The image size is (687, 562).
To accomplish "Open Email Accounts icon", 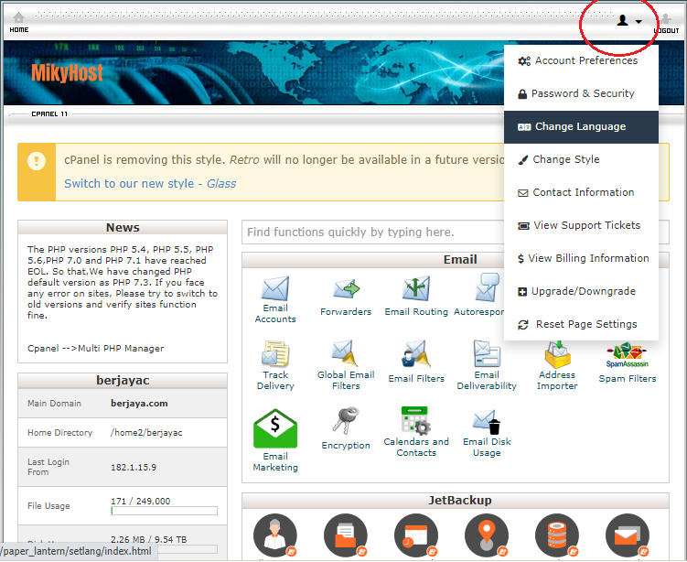I will pos(275,288).
